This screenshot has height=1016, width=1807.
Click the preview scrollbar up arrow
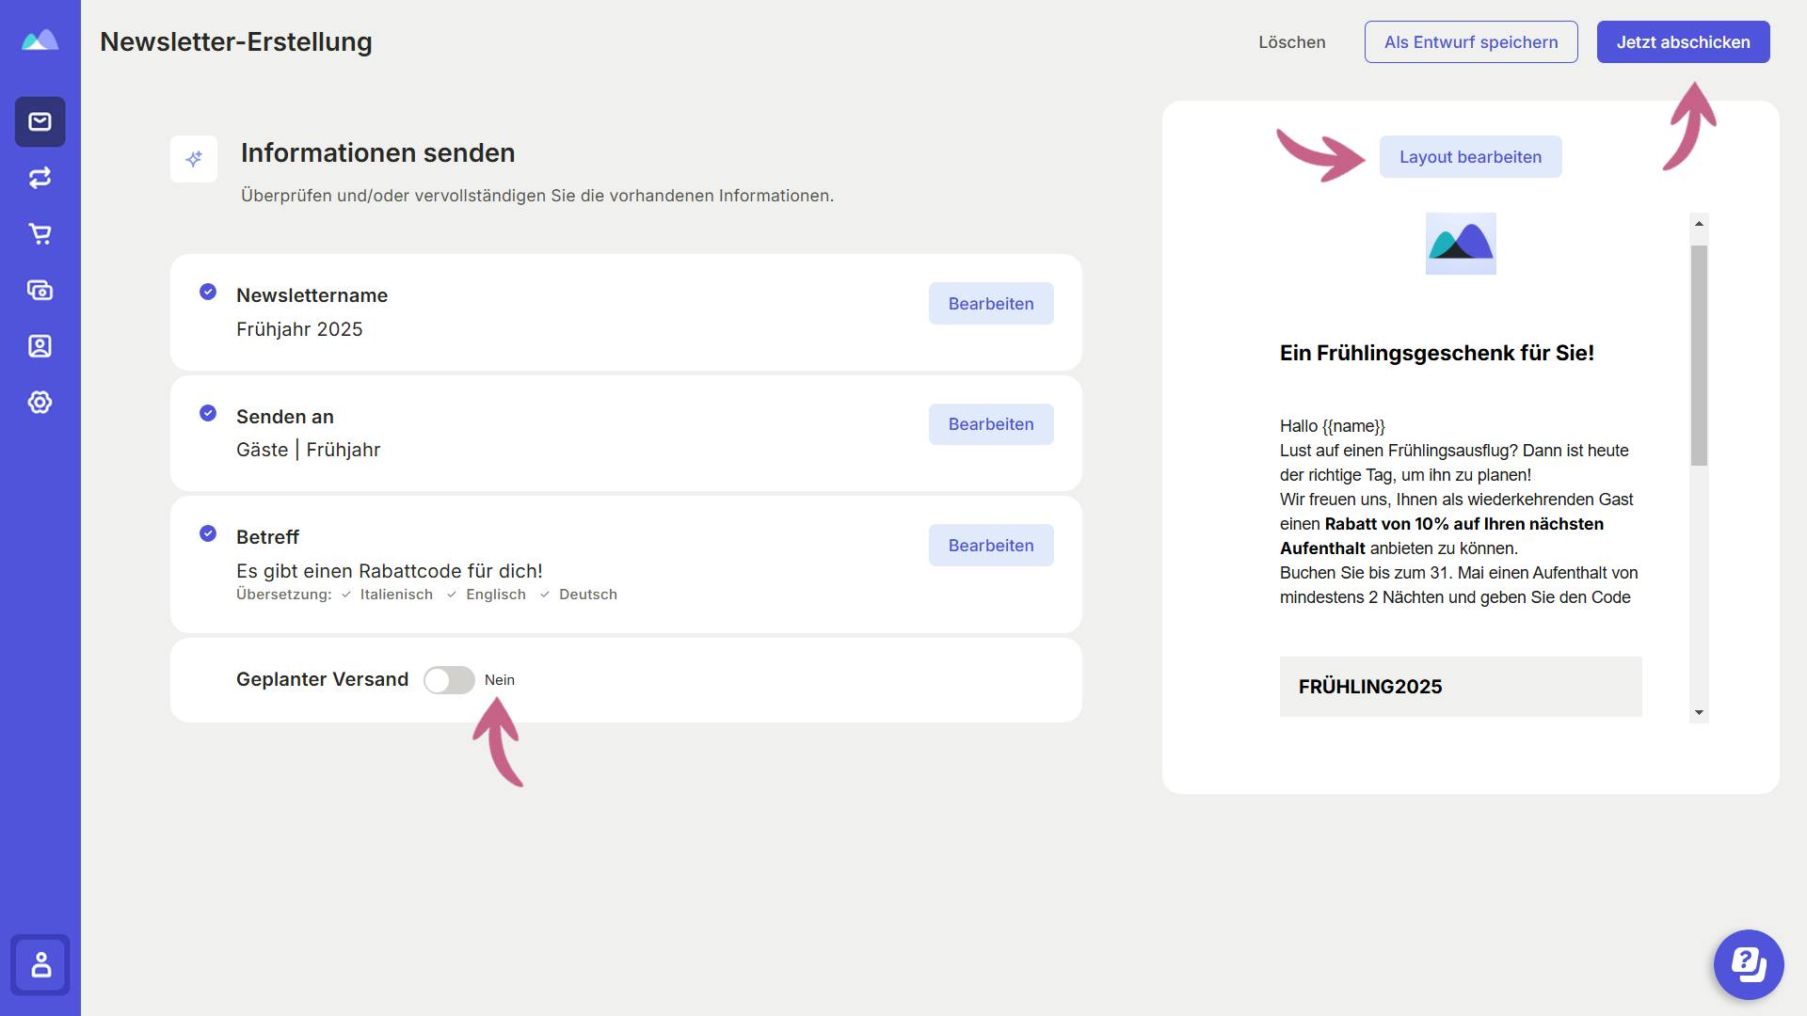[x=1699, y=223]
